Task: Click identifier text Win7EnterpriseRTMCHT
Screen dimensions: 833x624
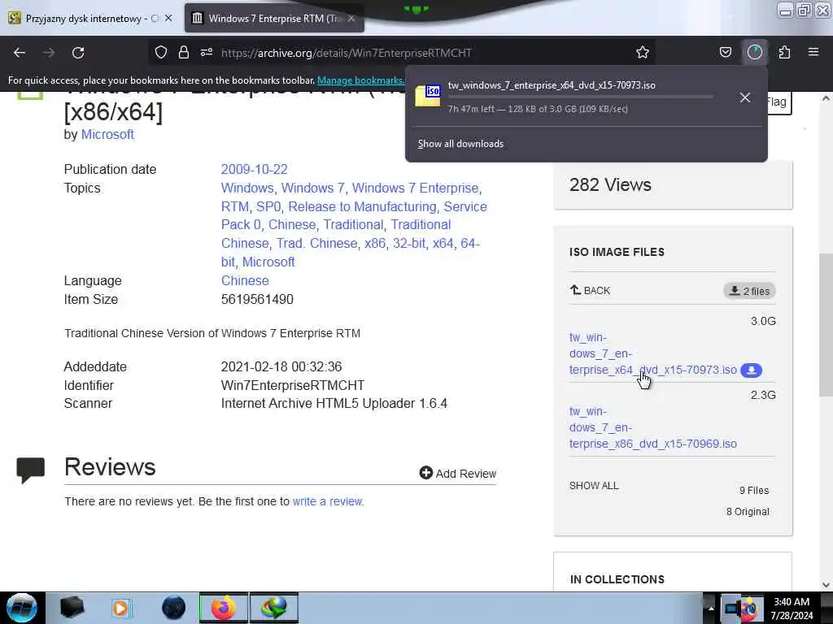Action: pyautogui.click(x=293, y=385)
